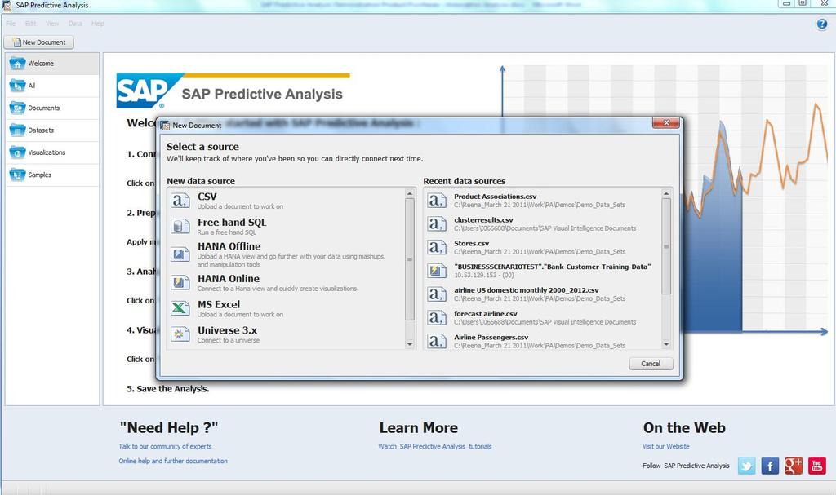Click the blue help question mark icon
This screenshot has width=836, height=495.
point(821,24)
